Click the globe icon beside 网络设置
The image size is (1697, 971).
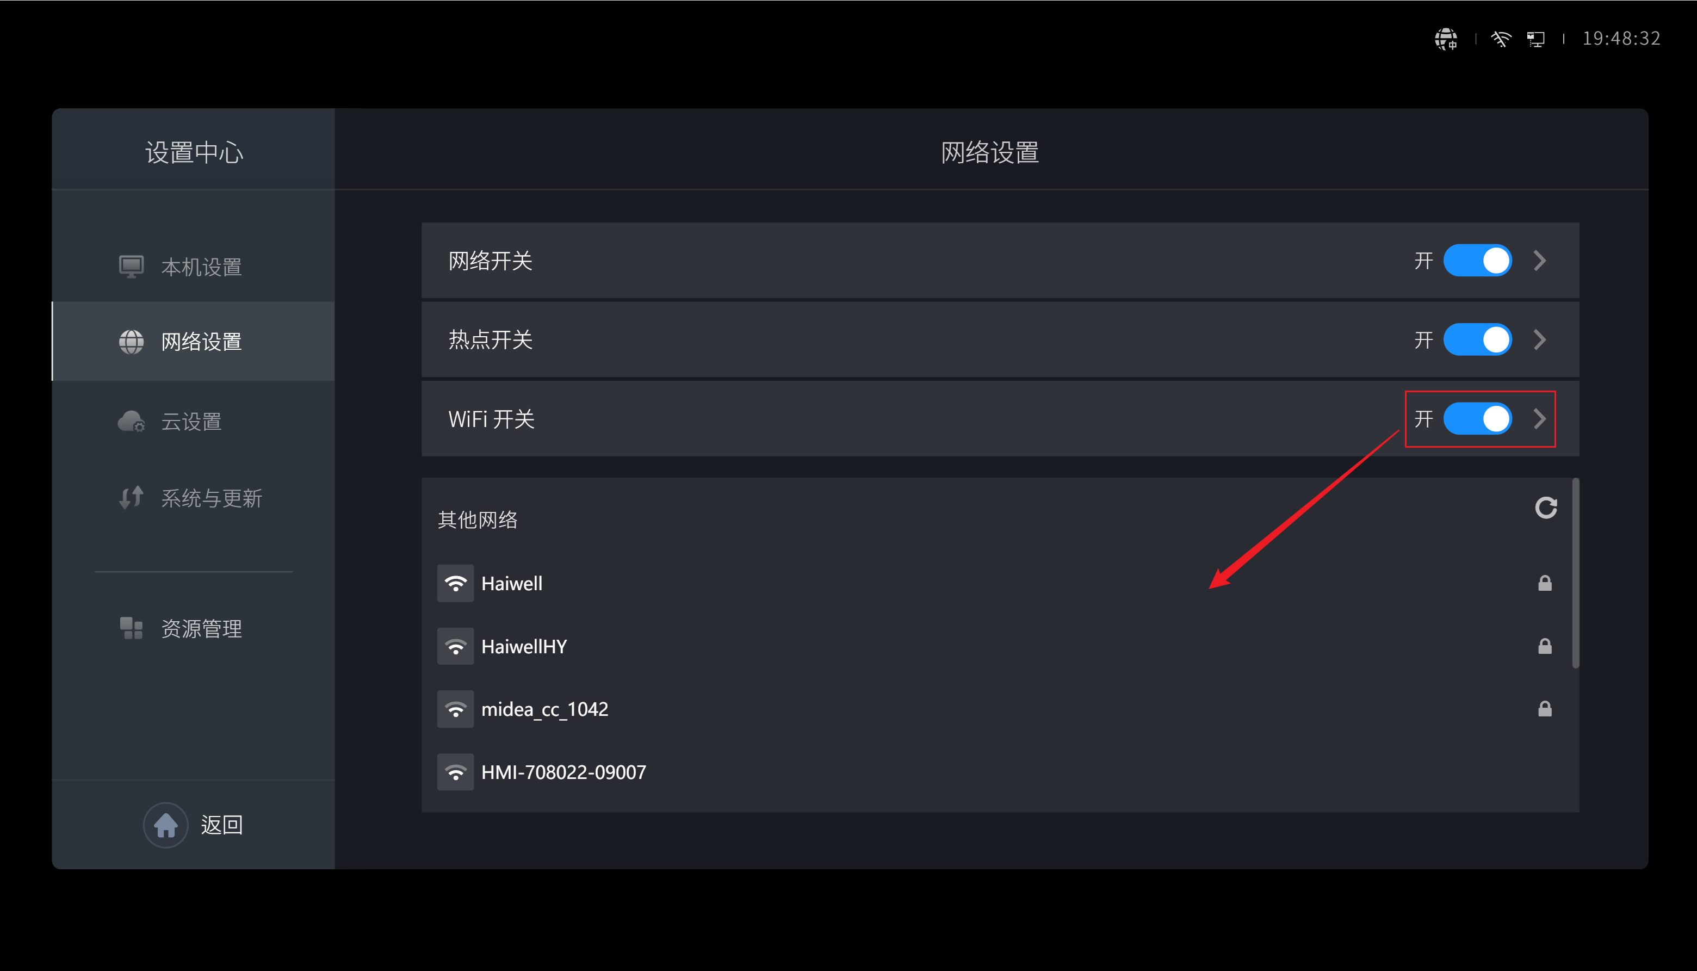click(x=132, y=342)
